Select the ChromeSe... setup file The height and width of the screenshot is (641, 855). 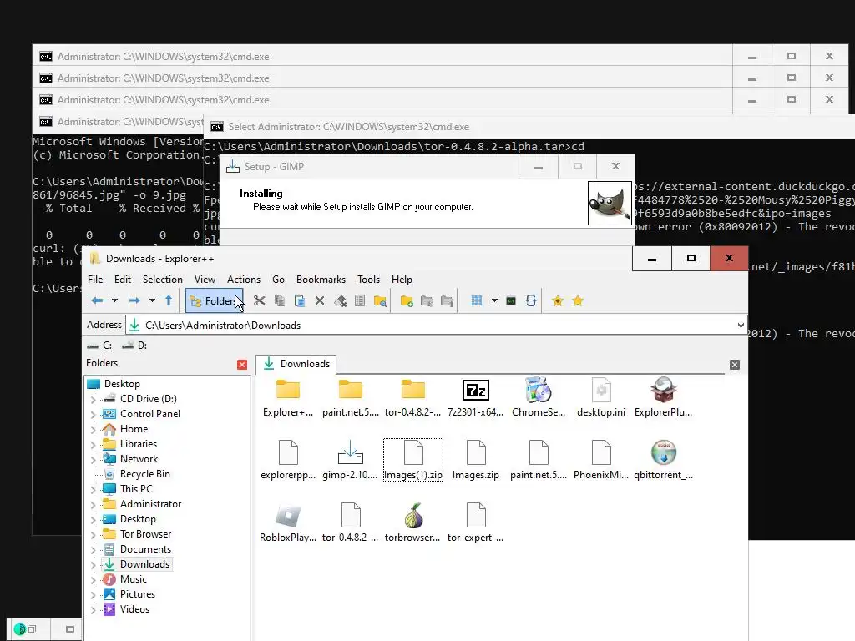[x=539, y=397]
